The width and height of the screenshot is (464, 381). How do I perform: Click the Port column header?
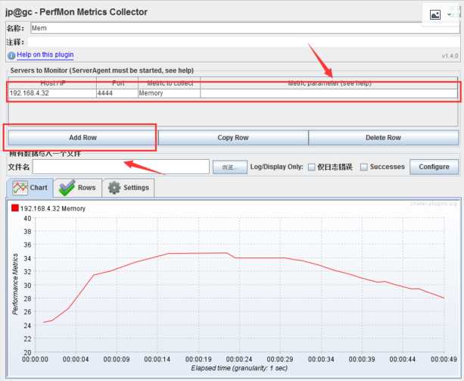[117, 83]
